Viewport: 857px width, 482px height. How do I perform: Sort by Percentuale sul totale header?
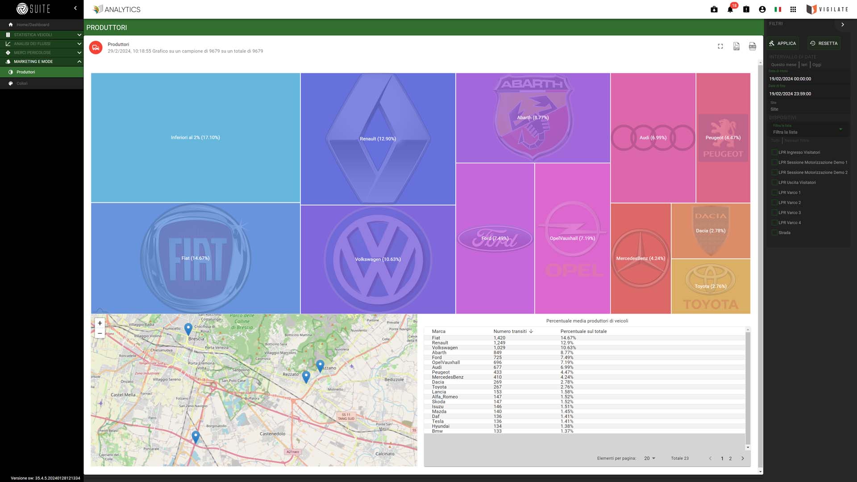pyautogui.click(x=583, y=331)
